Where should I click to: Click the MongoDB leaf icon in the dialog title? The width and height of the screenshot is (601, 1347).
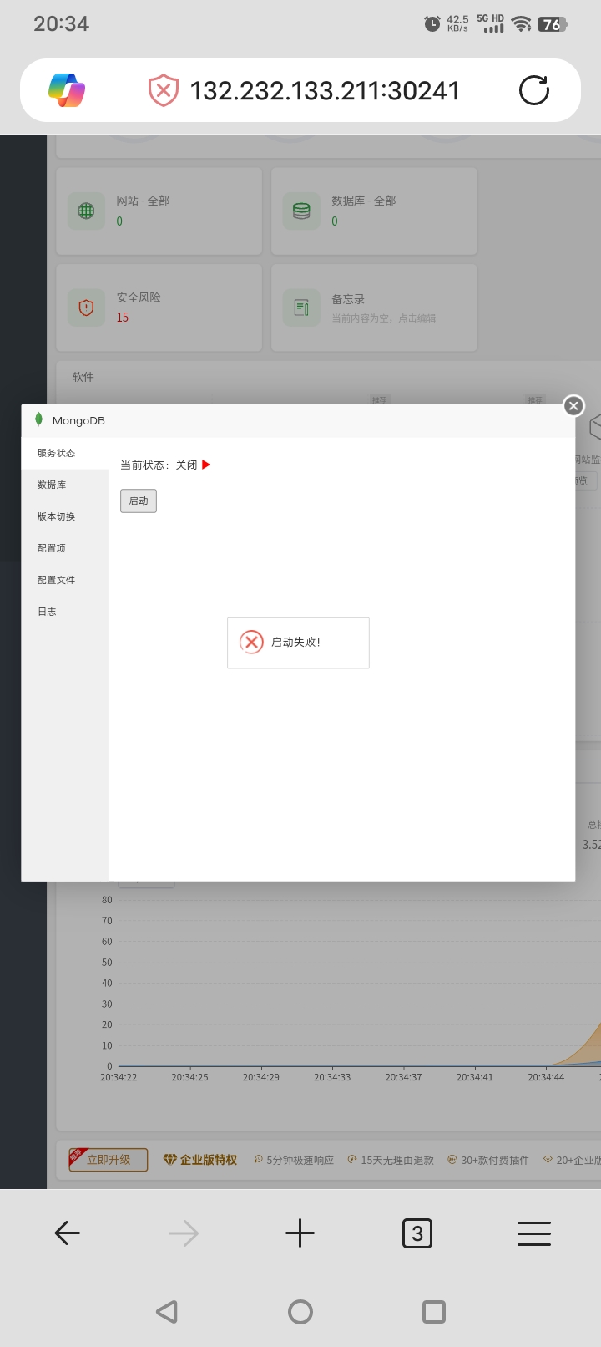pyautogui.click(x=38, y=419)
